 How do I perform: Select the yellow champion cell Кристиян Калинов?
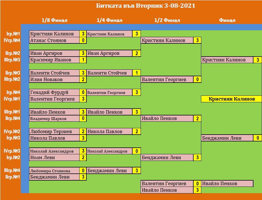[x=231, y=99]
